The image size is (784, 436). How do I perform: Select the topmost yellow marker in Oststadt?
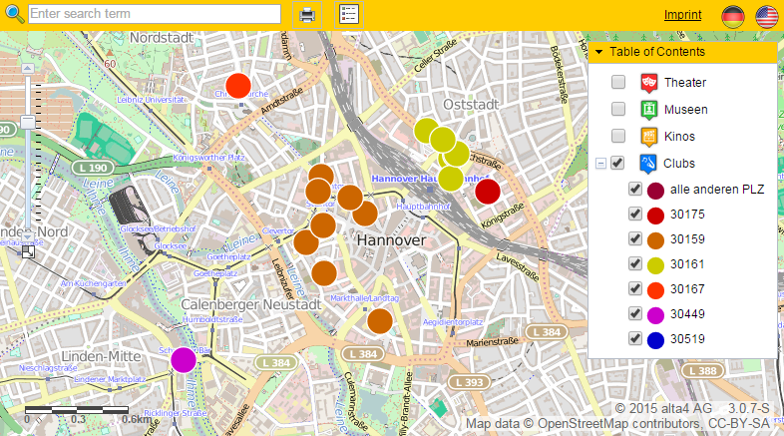click(x=426, y=131)
